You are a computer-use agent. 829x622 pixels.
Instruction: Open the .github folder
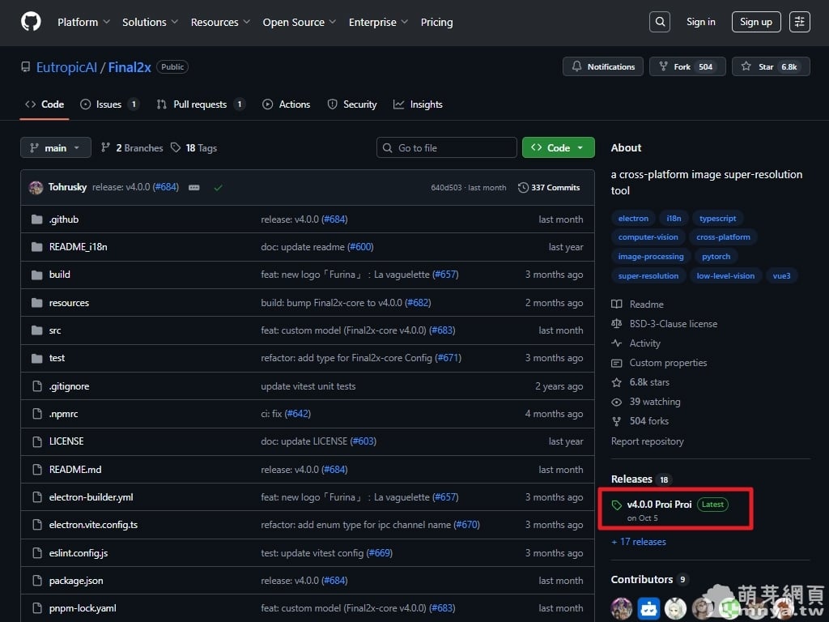pos(64,219)
